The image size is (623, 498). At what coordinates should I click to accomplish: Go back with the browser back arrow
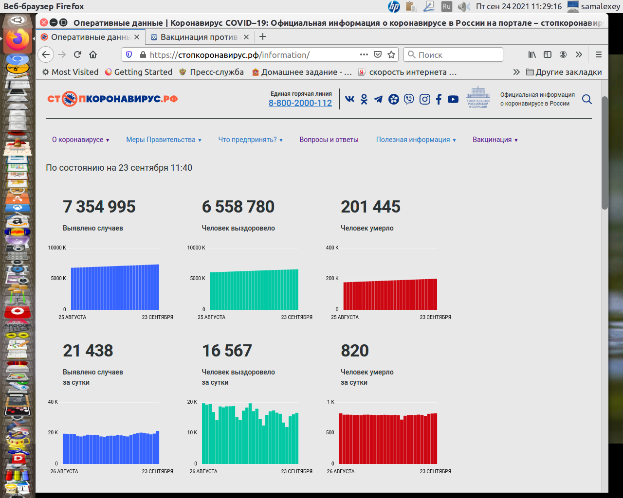46,54
